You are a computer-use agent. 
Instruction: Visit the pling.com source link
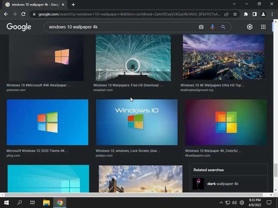pyautogui.click(x=13, y=156)
